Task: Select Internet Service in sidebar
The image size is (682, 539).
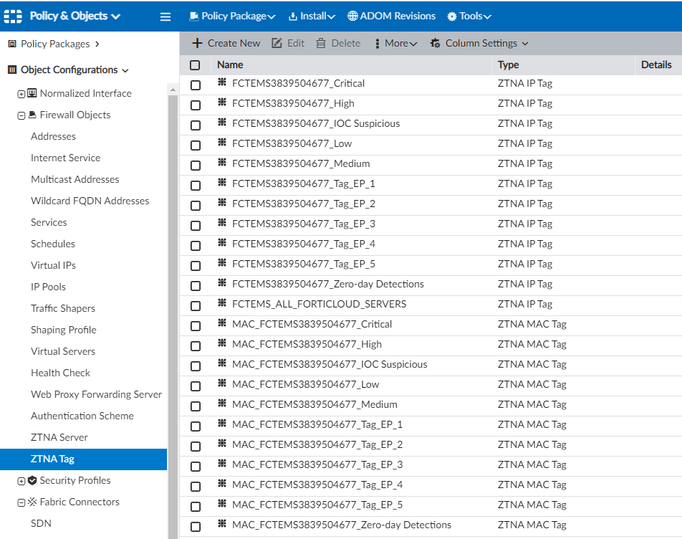Action: point(65,158)
